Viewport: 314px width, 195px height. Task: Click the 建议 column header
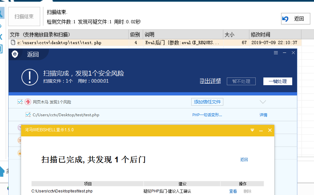(x=182, y=184)
